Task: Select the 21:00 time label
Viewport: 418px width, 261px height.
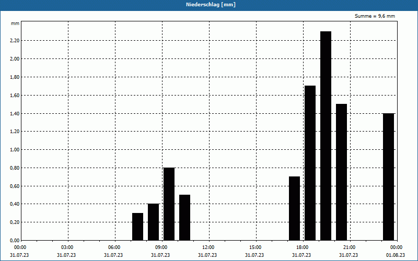Action: [x=349, y=247]
